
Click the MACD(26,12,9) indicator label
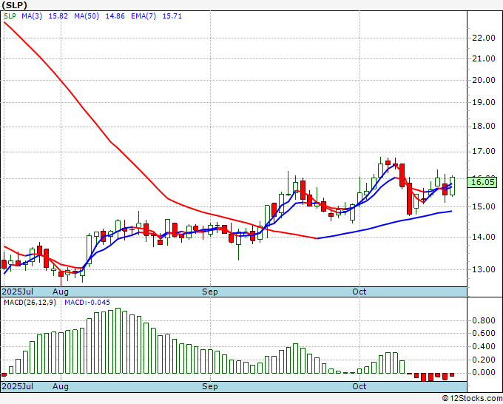coord(30,303)
